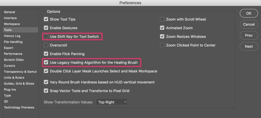261x118 pixels.
Task: Check Zoom Clicked Point to Center
Action: coord(162,45)
